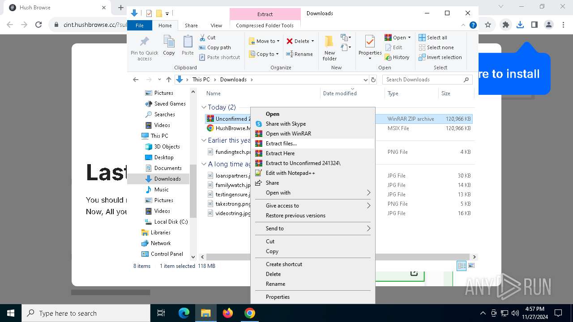Expand the Send to submenu
The height and width of the screenshot is (322, 573).
[312, 229]
